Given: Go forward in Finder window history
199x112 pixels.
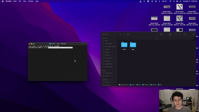Looking at the screenshot, I should [124, 35].
